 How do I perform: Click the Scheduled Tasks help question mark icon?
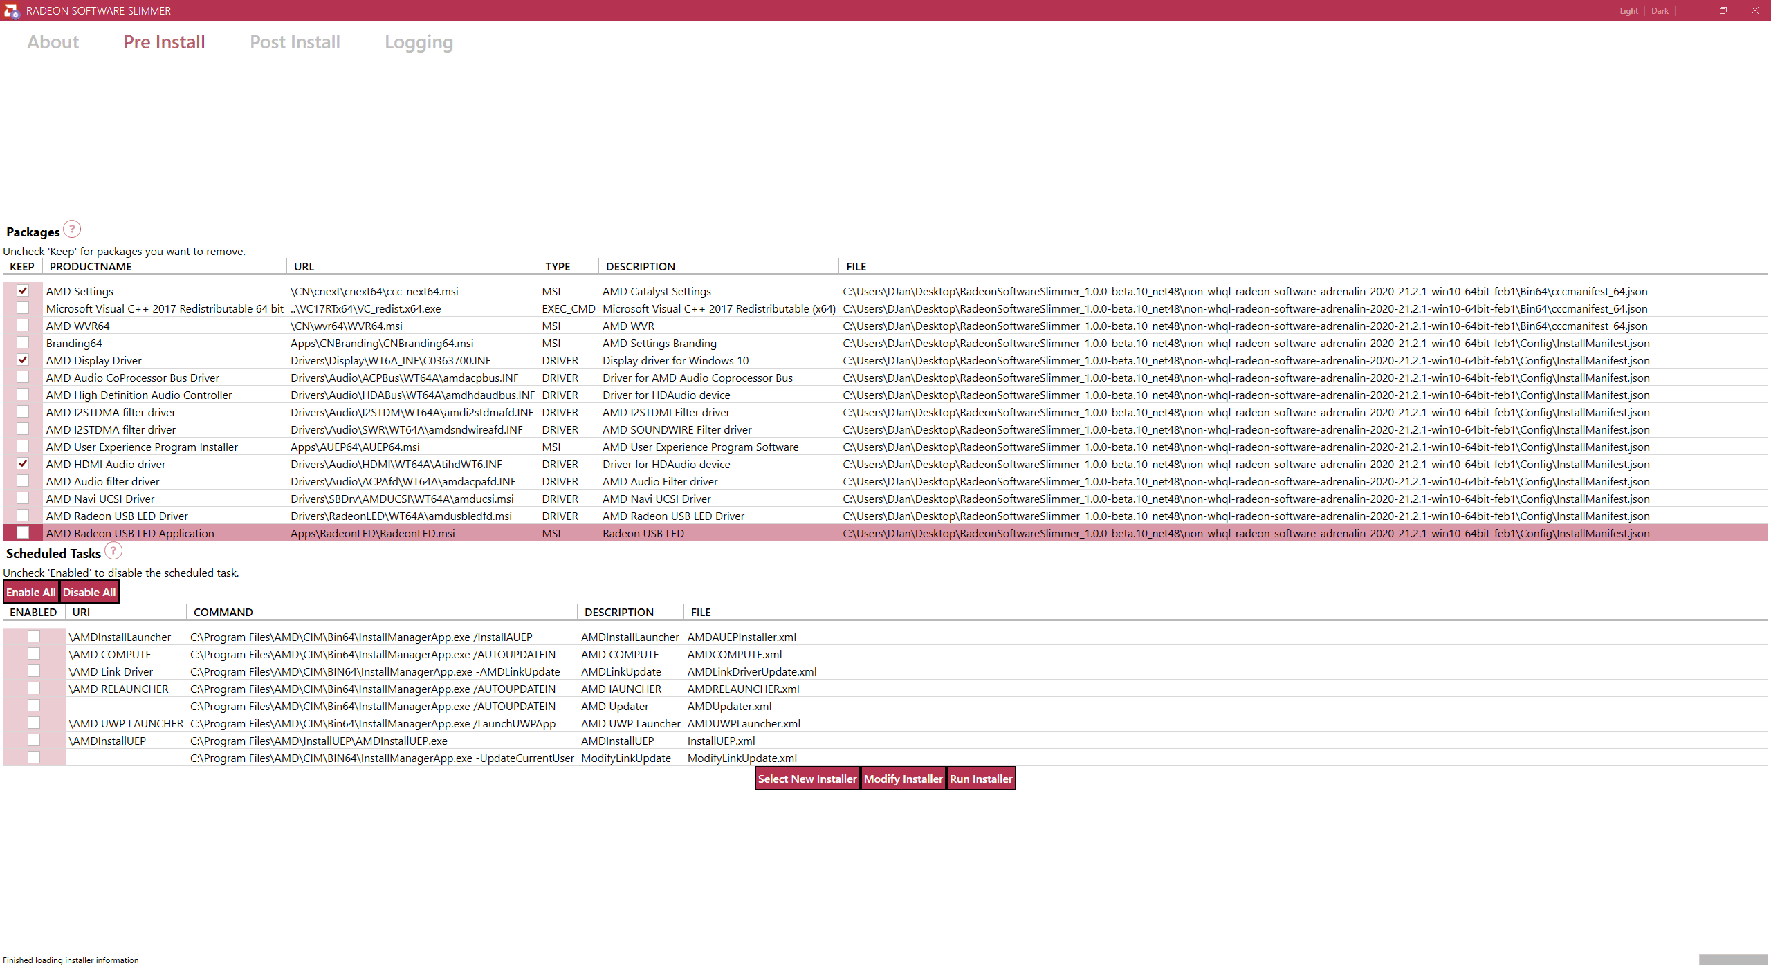point(113,550)
